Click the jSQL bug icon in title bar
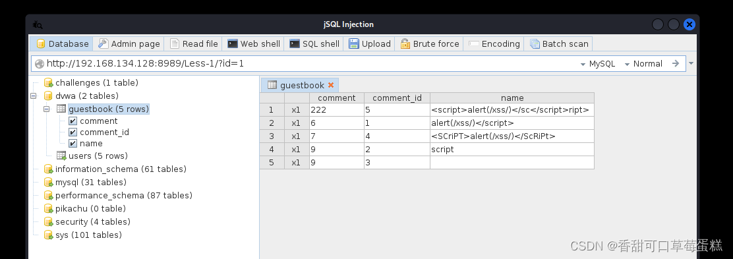 38,25
